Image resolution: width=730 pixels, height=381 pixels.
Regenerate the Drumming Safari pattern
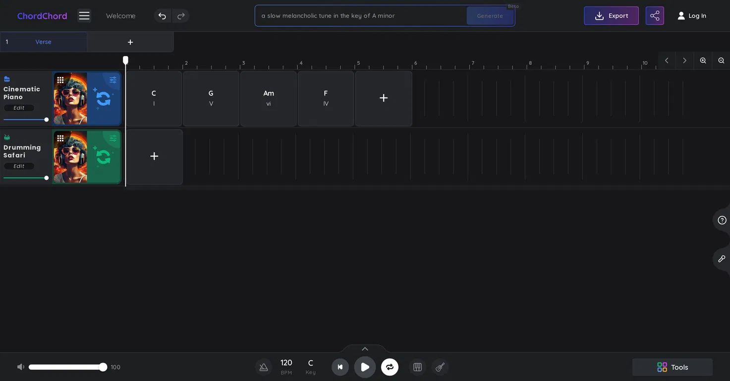[103, 157]
